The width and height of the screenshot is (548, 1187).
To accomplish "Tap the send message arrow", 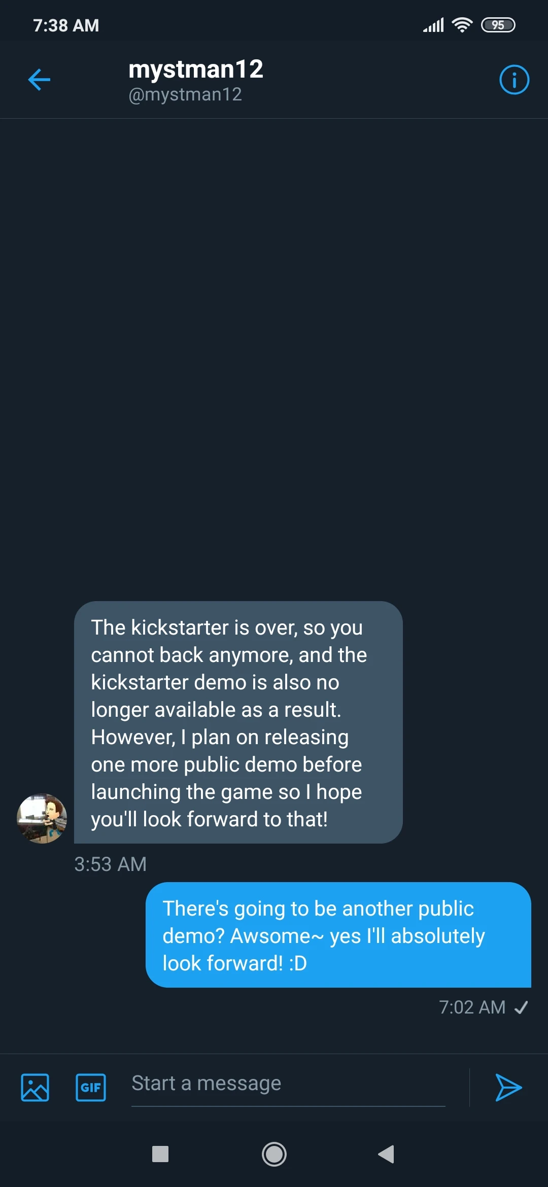I will (508, 1088).
